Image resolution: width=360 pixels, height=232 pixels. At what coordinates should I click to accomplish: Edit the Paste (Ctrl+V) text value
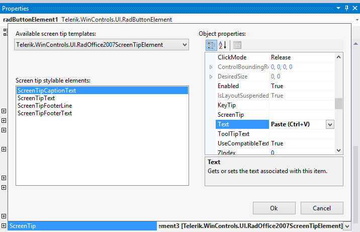pyautogui.click(x=297, y=124)
